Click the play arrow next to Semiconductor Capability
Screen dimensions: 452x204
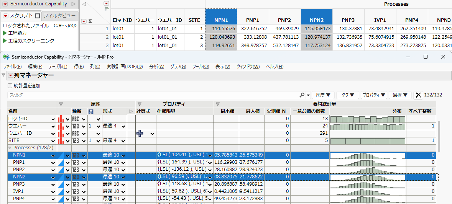74,4
